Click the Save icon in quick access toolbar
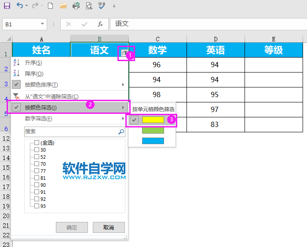The width and height of the screenshot is (307, 247). 7,6
